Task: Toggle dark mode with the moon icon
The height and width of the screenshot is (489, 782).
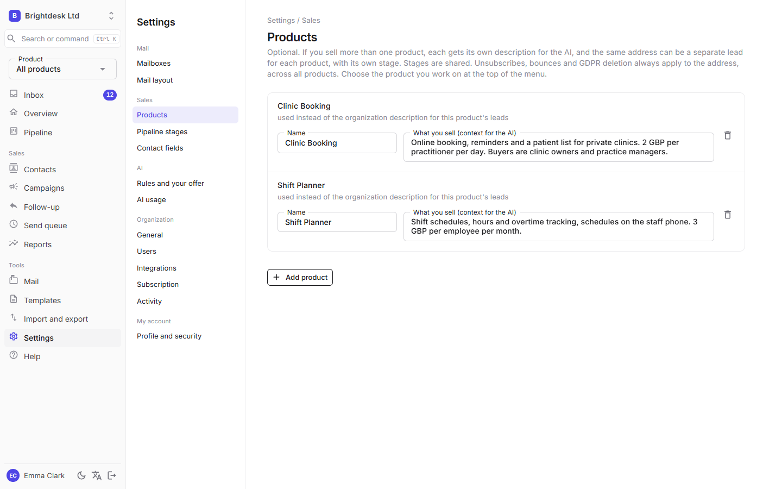Action: click(x=81, y=475)
